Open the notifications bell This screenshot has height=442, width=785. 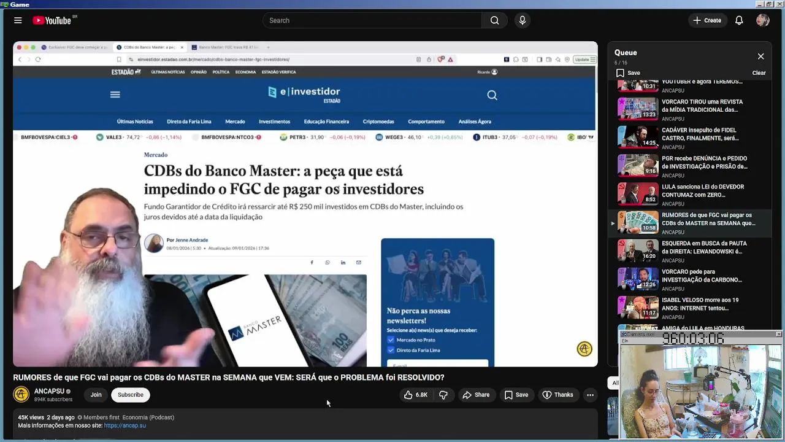[739, 20]
